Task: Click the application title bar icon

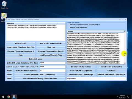Action: point(6,20)
